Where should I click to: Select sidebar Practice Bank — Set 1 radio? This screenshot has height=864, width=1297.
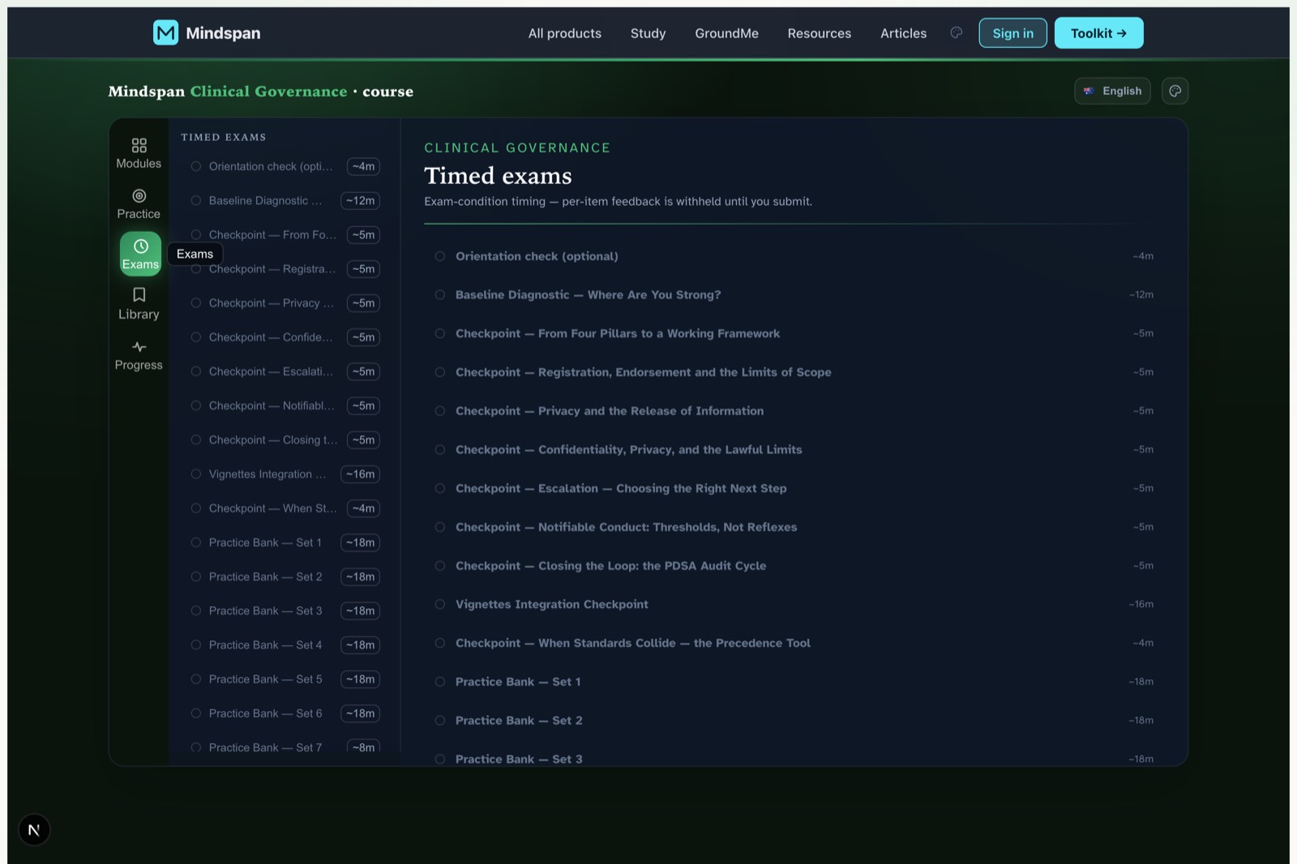195,542
